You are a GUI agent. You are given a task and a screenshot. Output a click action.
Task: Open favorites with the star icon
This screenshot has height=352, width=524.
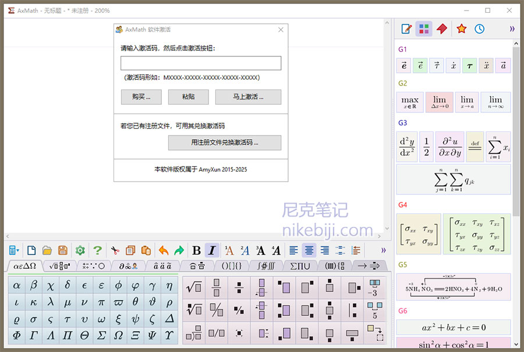tap(462, 29)
